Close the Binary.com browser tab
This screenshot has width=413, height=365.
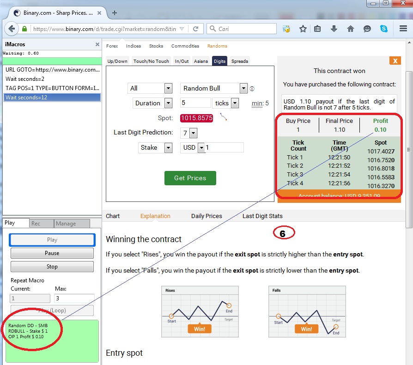[x=99, y=13]
